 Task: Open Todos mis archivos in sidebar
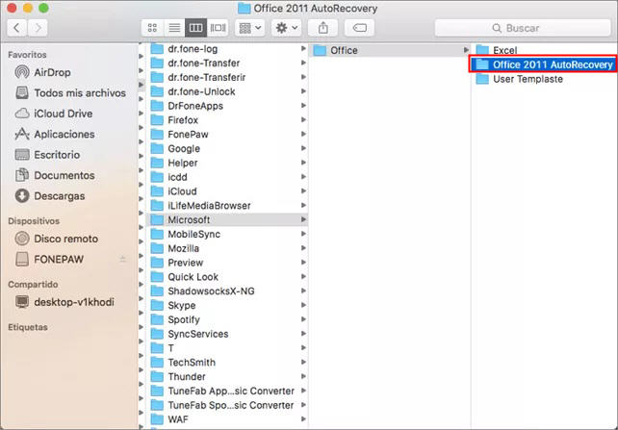pyautogui.click(x=70, y=93)
